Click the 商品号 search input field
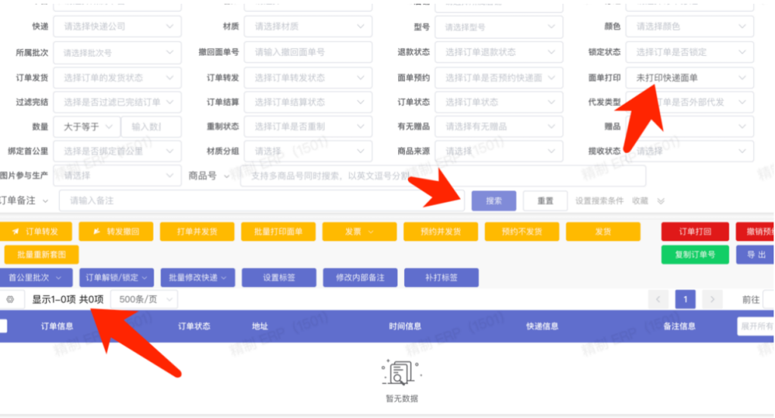Viewport: 775px width, 418px height. click(443, 176)
